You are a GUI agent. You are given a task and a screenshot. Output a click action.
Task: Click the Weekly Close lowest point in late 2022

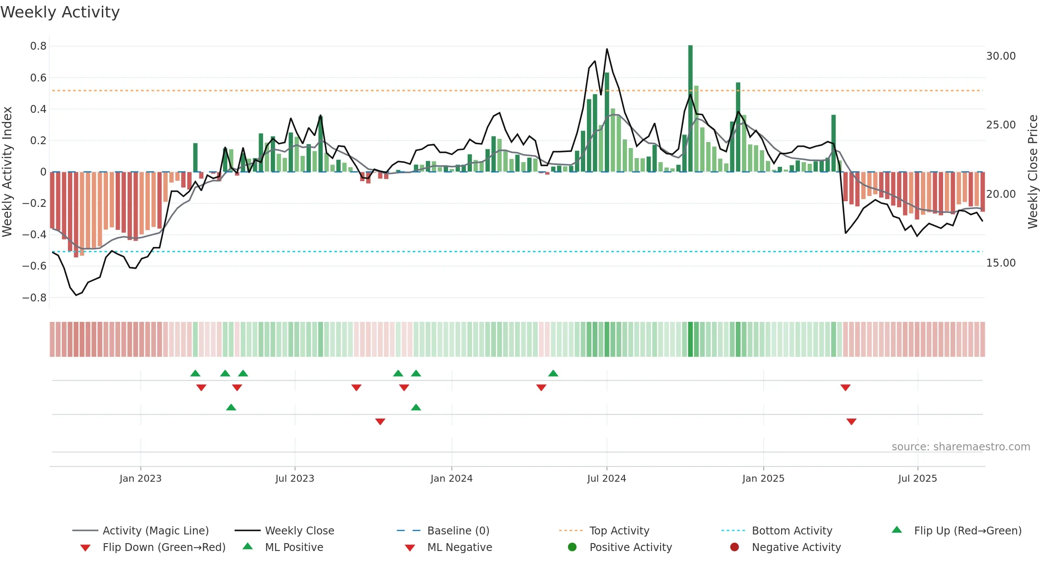click(x=76, y=295)
